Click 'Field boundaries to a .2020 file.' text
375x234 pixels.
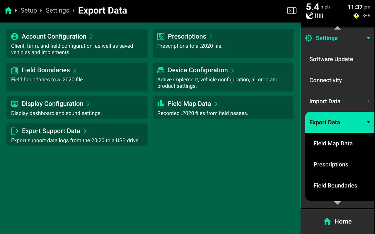[47, 80]
